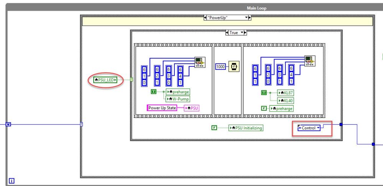The image size is (383, 186).
Task: Select the 6 3 1 array constant
Action: coord(279,74)
